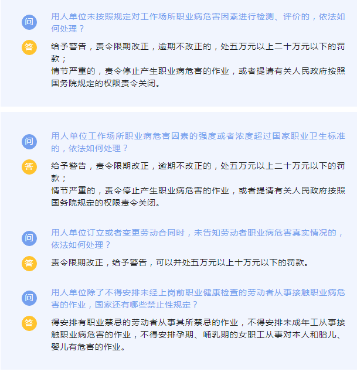
Task: Click the blue 问 icon for 劳动合同 question
Action: [x=29, y=238]
